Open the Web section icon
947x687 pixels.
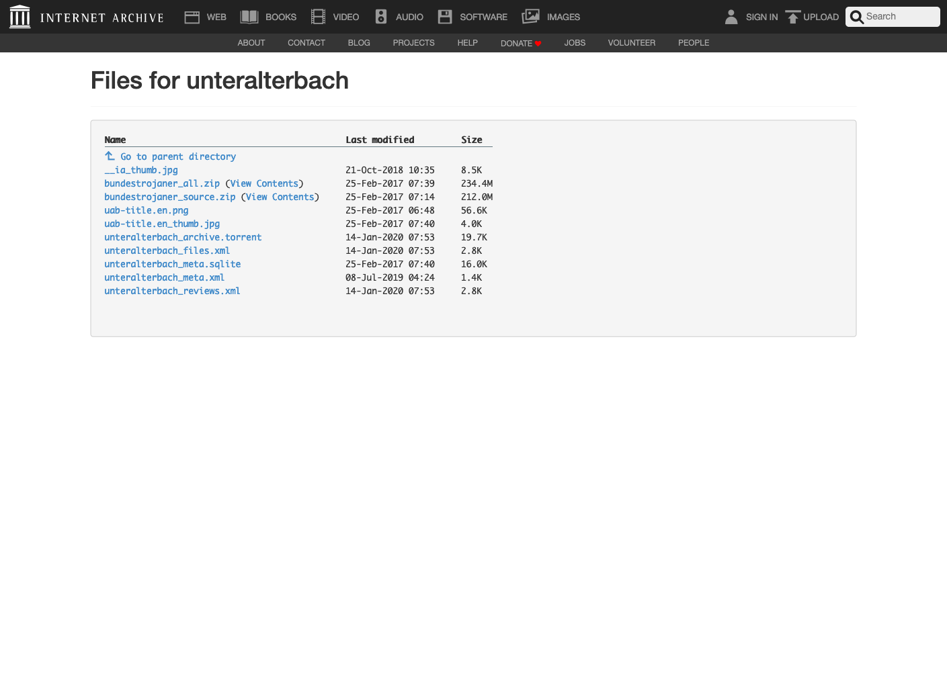click(x=192, y=17)
